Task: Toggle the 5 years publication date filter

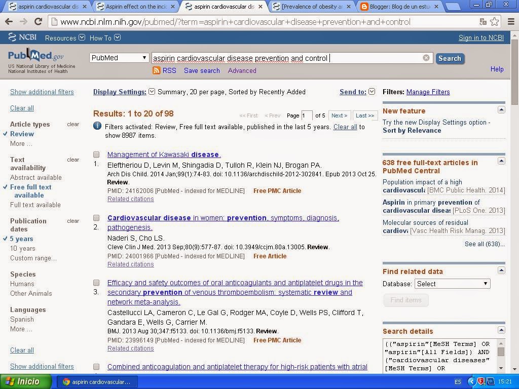Action: tap(21, 239)
